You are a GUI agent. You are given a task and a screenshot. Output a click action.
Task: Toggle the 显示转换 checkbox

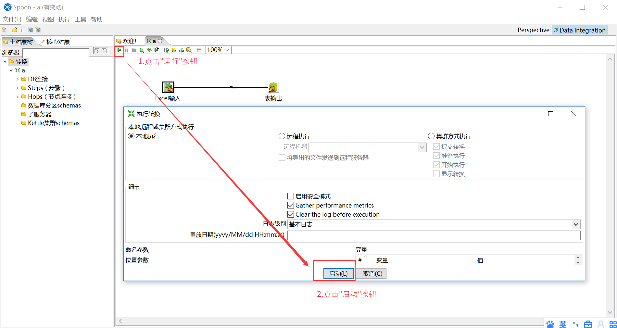coord(436,174)
